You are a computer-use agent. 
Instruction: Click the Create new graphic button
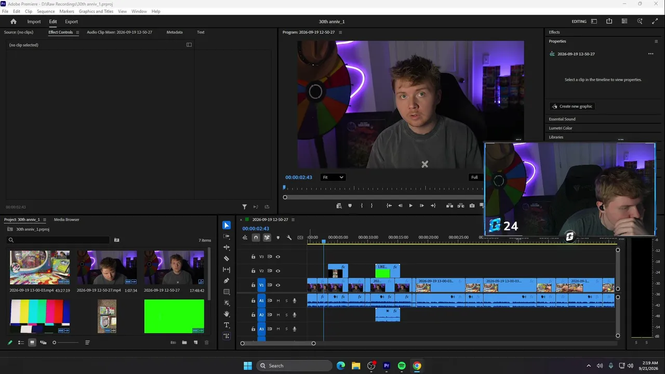(572, 106)
